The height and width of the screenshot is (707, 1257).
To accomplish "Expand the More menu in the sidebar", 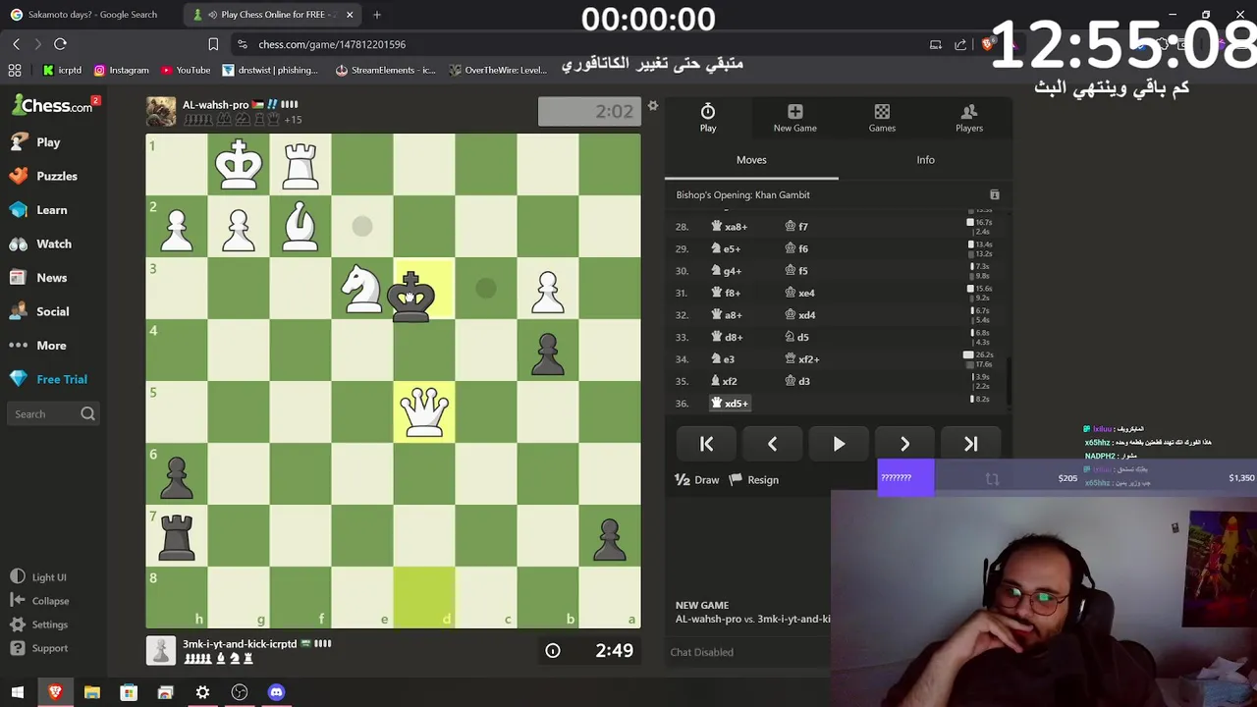I will click(38, 346).
